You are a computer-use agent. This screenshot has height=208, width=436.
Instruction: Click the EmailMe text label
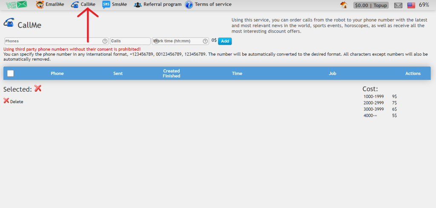pos(55,4)
